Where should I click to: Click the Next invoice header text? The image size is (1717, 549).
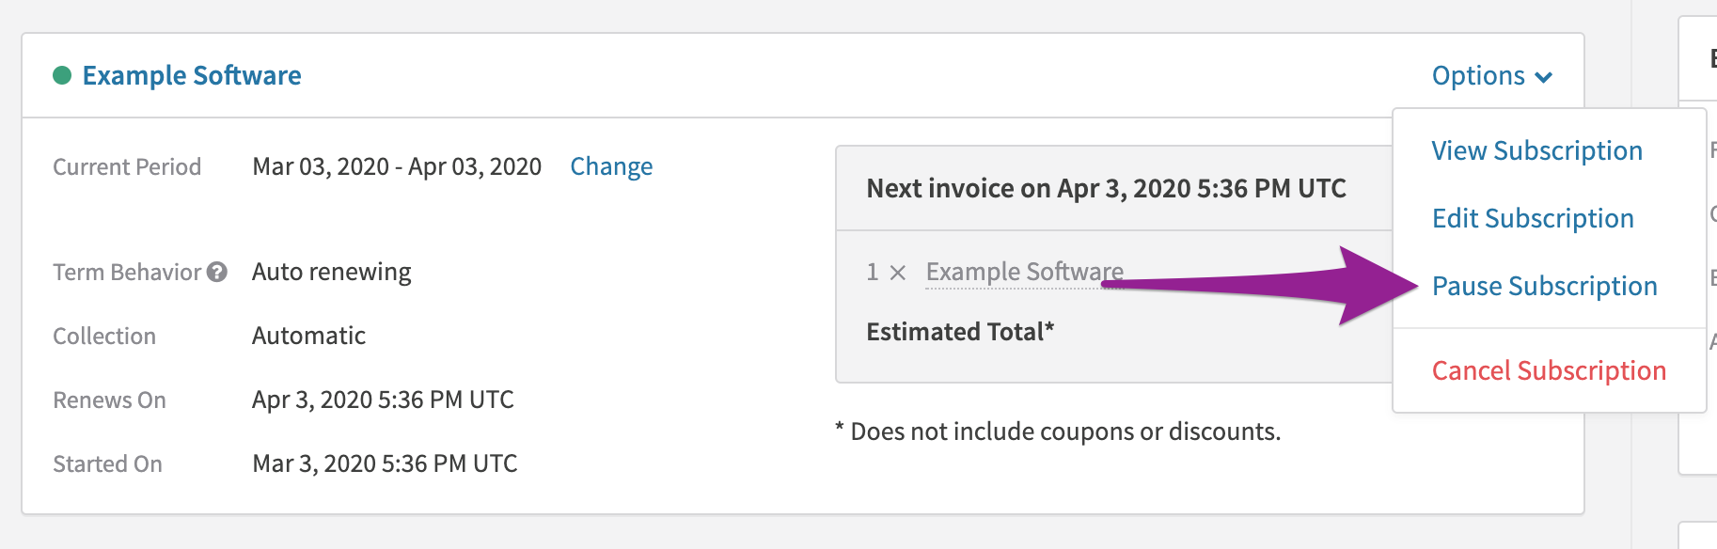1106,188
